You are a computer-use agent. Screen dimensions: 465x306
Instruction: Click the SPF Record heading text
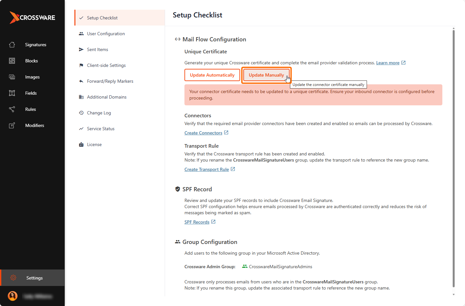(x=197, y=189)
